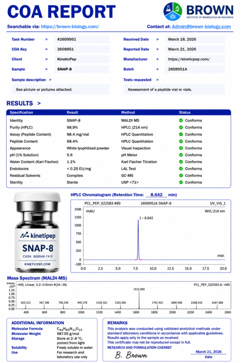
Task: Click the KINETICPEP.COM text on vial
Action: [x=37, y=264]
